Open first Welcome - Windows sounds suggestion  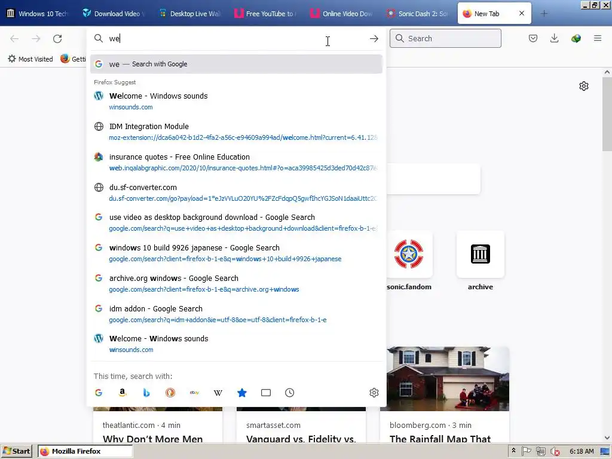pyautogui.click(x=236, y=101)
